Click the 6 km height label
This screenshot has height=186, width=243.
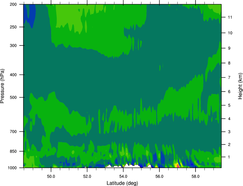[229, 92]
